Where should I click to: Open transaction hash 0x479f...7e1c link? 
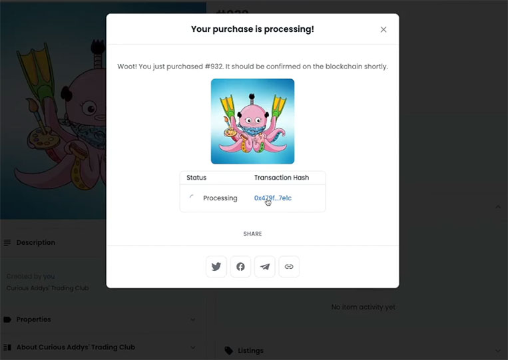(x=273, y=198)
